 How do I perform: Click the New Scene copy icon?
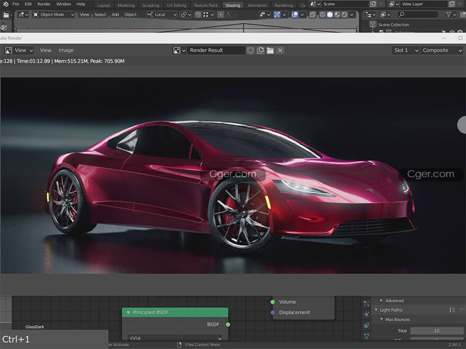point(373,4)
